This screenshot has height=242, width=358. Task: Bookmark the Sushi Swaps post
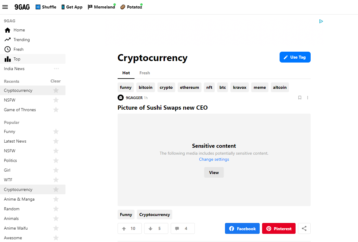click(x=300, y=98)
